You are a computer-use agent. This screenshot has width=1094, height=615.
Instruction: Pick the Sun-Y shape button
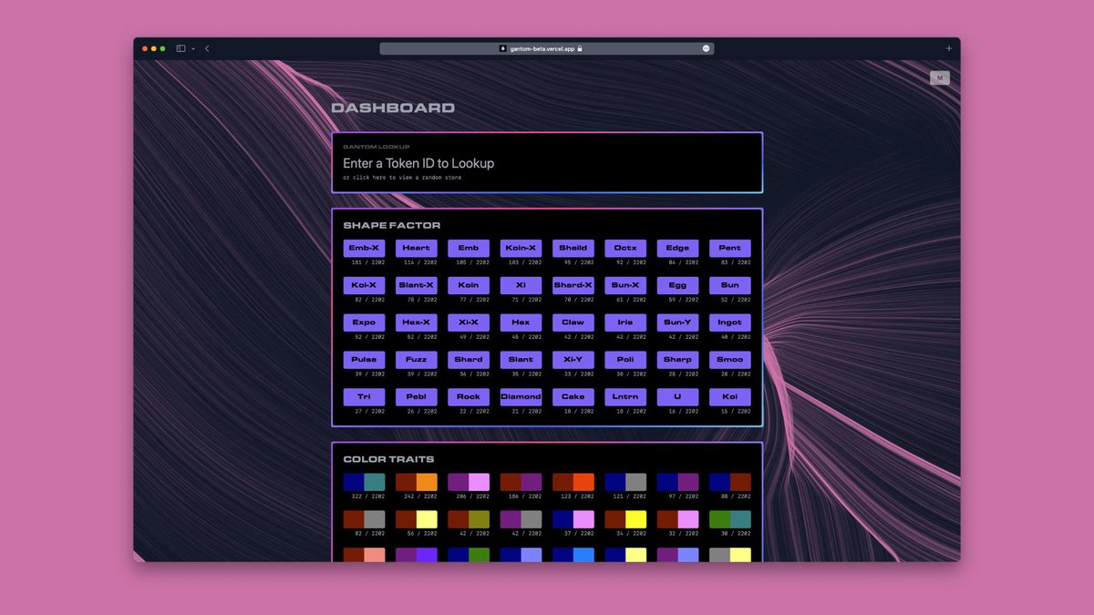coord(677,323)
